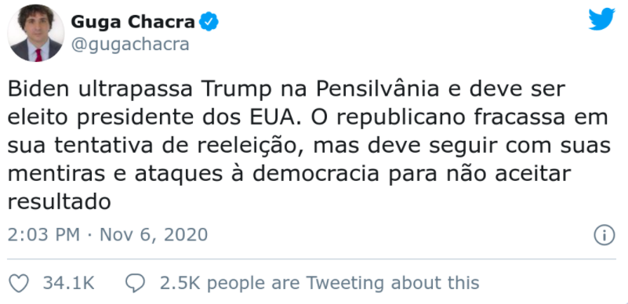Click the word 'democracia' in the tweet
Image resolution: width=628 pixels, height=304 pixels.
(x=316, y=174)
